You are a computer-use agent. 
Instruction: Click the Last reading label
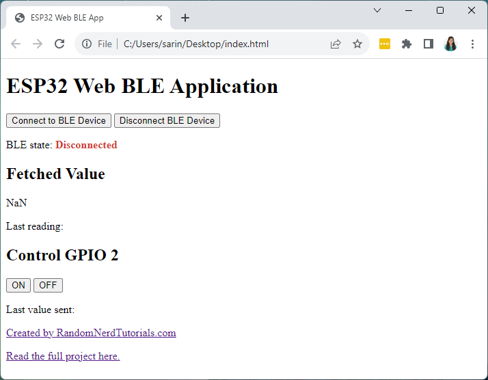click(x=35, y=226)
